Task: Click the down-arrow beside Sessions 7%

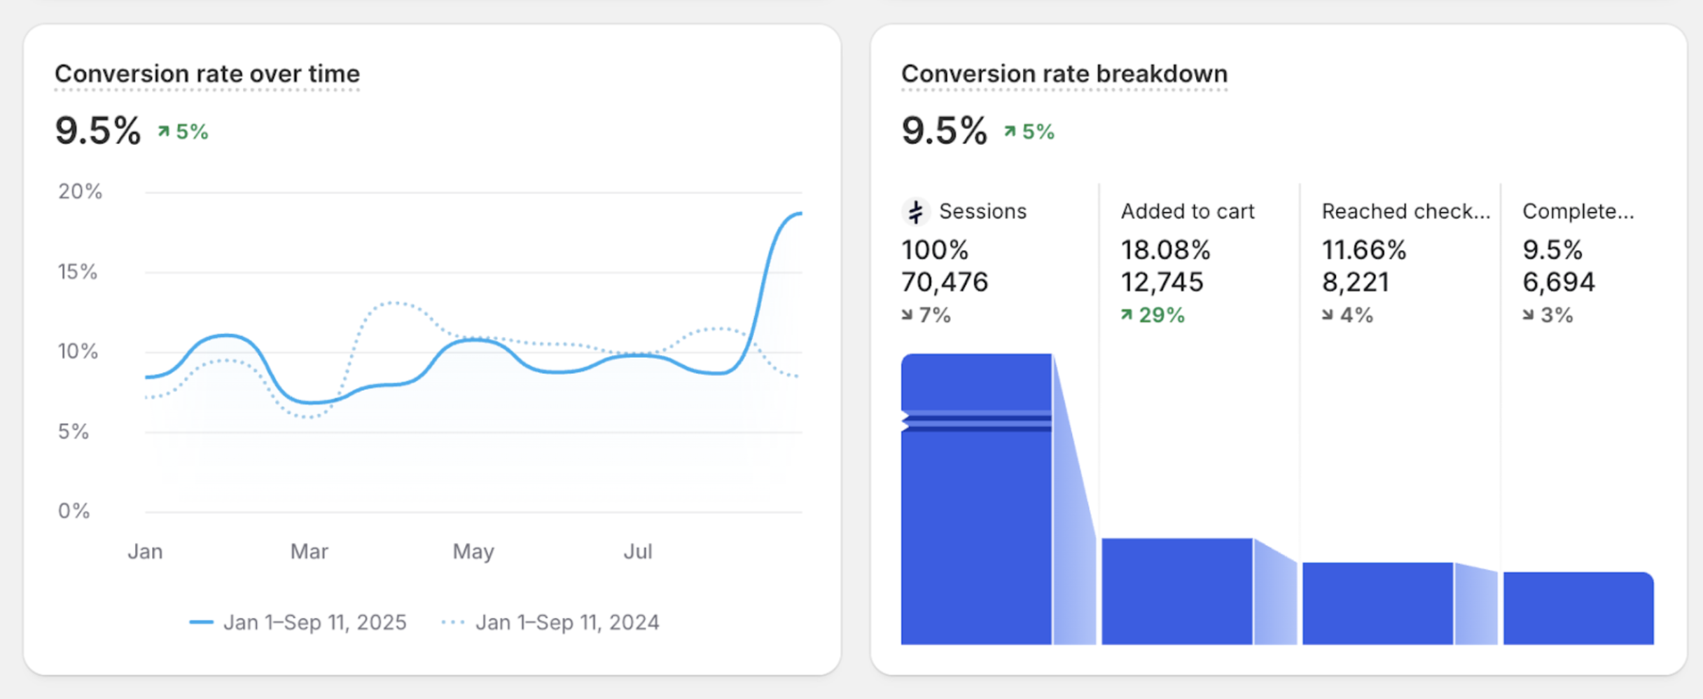Action: pyautogui.click(x=907, y=315)
